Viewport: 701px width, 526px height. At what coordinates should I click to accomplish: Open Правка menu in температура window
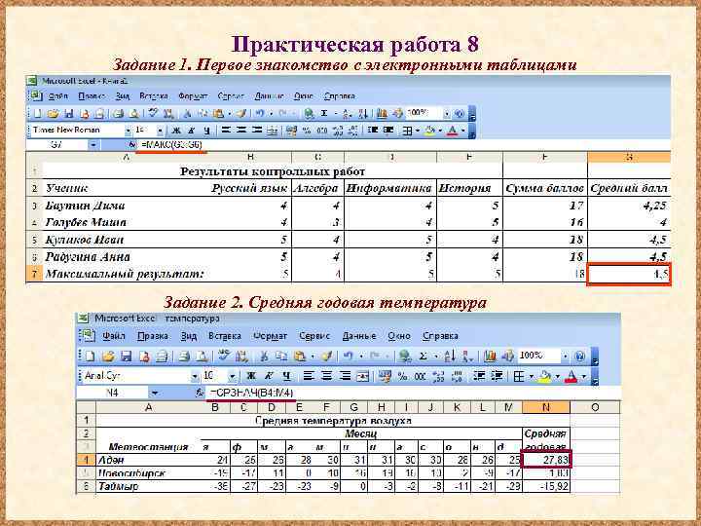[x=153, y=336]
